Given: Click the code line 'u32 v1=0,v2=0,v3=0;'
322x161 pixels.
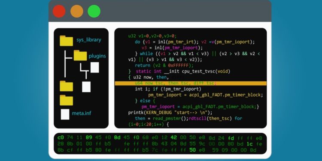Looking at the screenshot, I should [152, 36].
